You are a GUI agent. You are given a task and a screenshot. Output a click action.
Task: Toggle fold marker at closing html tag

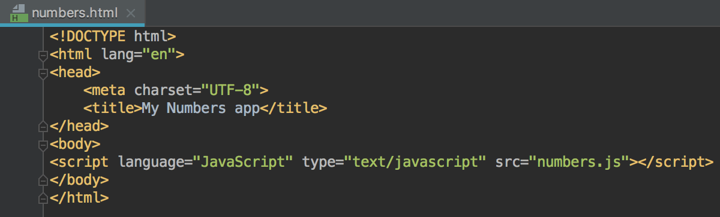point(43,198)
